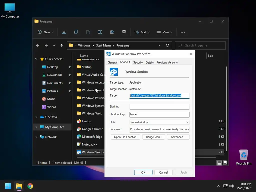The width and height of the screenshot is (256, 192).
Task: Switch to the Security tab
Action: pyautogui.click(x=138, y=62)
